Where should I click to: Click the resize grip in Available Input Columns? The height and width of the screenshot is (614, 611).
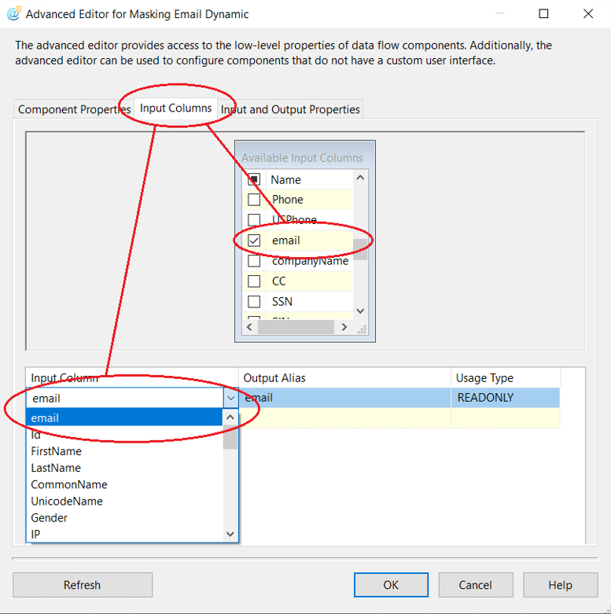click(361, 328)
